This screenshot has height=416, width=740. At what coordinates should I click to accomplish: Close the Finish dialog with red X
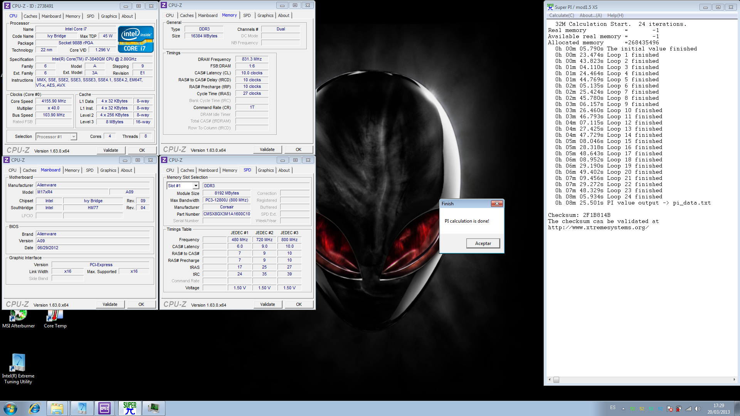tap(497, 204)
